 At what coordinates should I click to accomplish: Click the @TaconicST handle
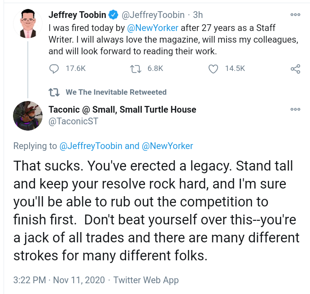click(73, 121)
